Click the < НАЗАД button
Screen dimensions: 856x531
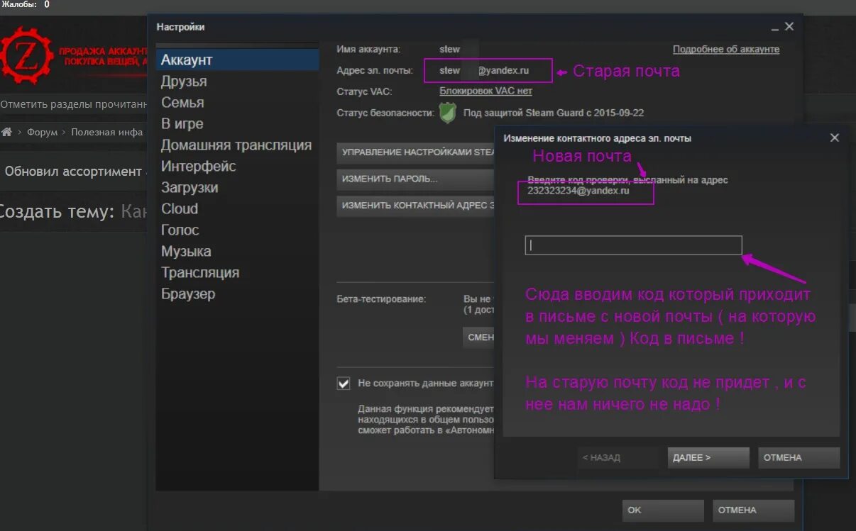618,457
